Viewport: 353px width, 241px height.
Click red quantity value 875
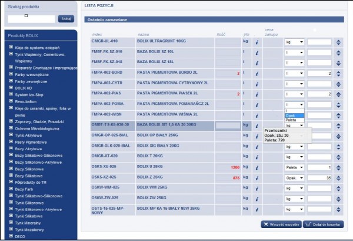236,178
